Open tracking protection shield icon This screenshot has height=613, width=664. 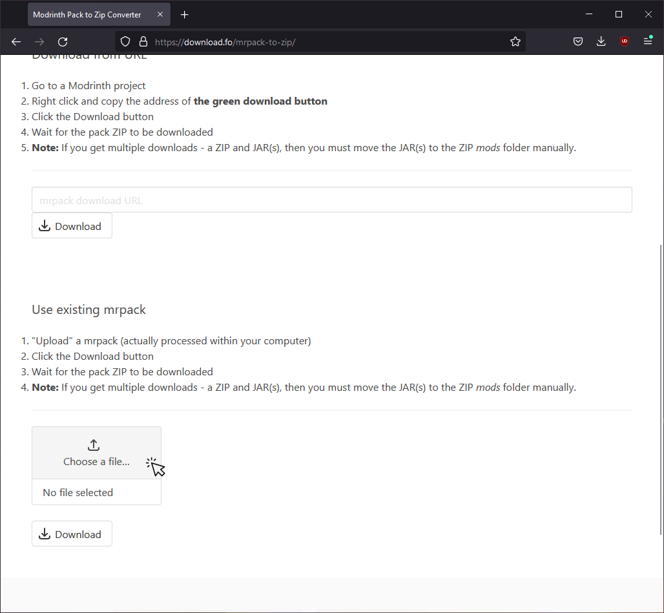pyautogui.click(x=125, y=41)
